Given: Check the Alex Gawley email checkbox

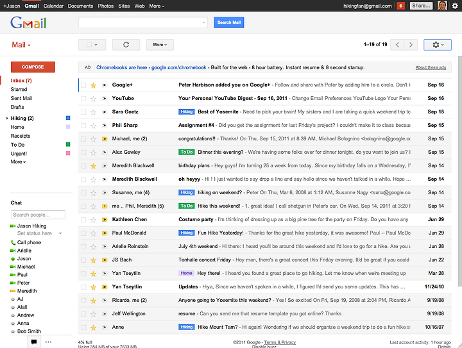Looking at the screenshot, I should (83, 153).
